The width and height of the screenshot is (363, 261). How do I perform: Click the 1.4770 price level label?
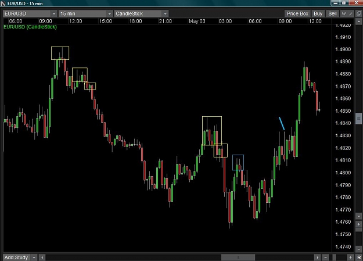pyautogui.click(x=343, y=210)
